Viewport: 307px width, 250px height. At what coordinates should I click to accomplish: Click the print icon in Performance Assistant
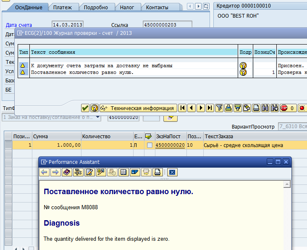click(x=157, y=172)
